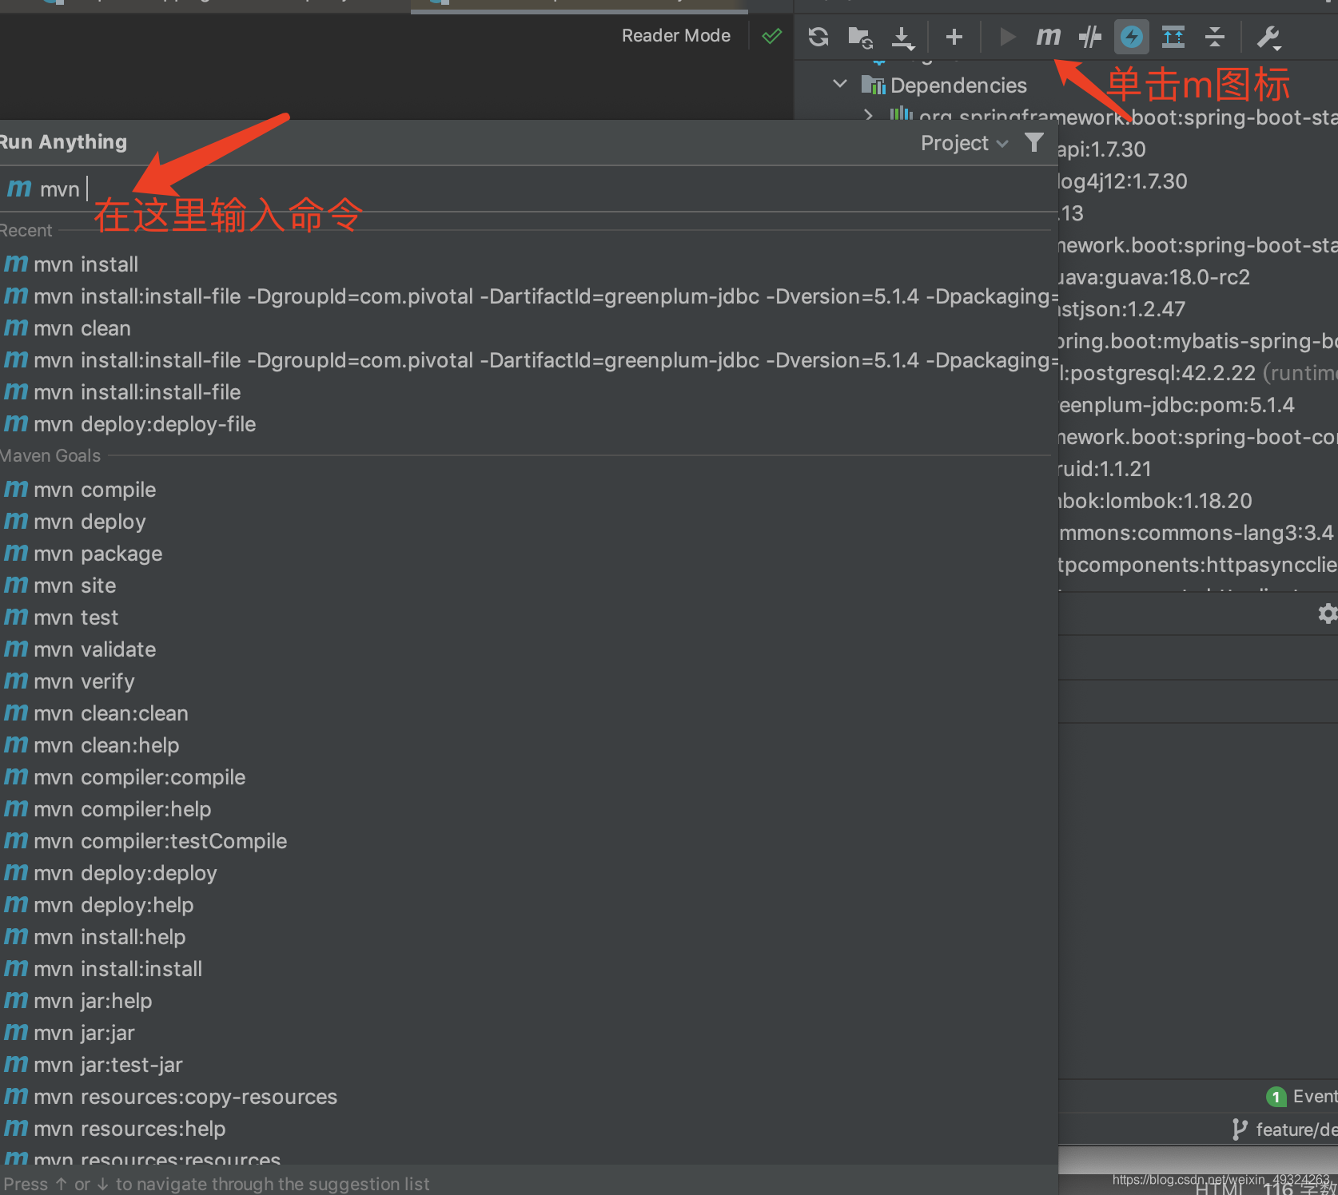The image size is (1338, 1195).
Task: Choose mvn site goal
Action: point(528,586)
